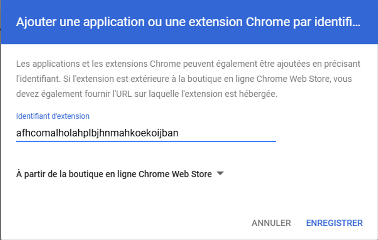The image size is (378, 240).
Task: Click the blue underline of the ID field
Action: [146, 141]
